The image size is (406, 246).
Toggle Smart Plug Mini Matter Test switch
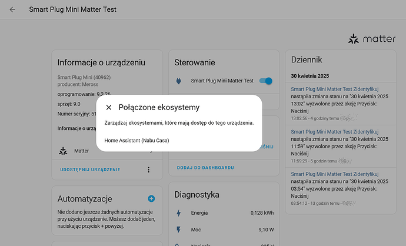click(266, 81)
